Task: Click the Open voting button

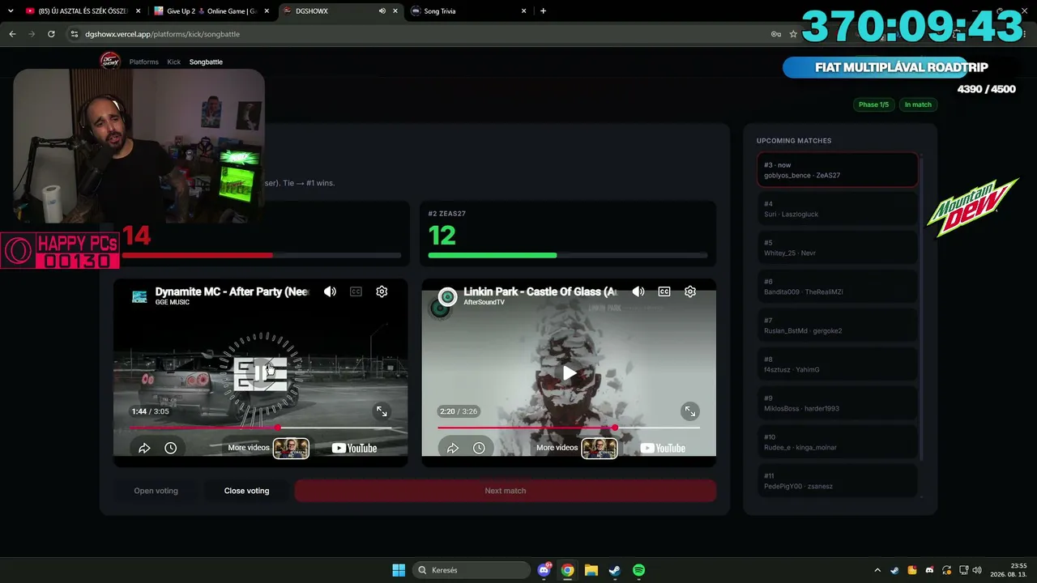Action: point(156,491)
